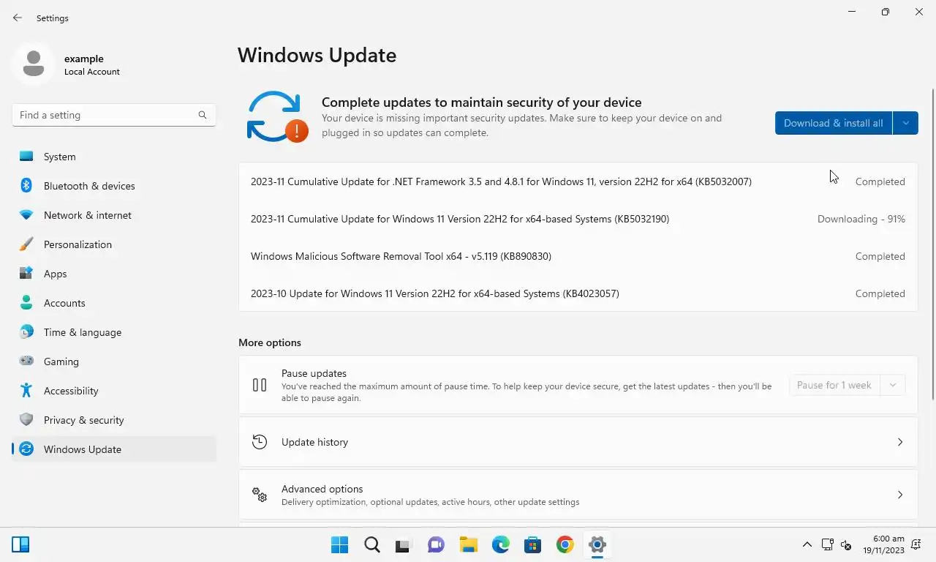Click the taskbar Search icon

pyautogui.click(x=371, y=544)
